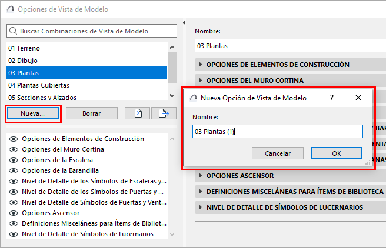
Task: Click the Nombre field in new option dialog
Action: click(277, 132)
